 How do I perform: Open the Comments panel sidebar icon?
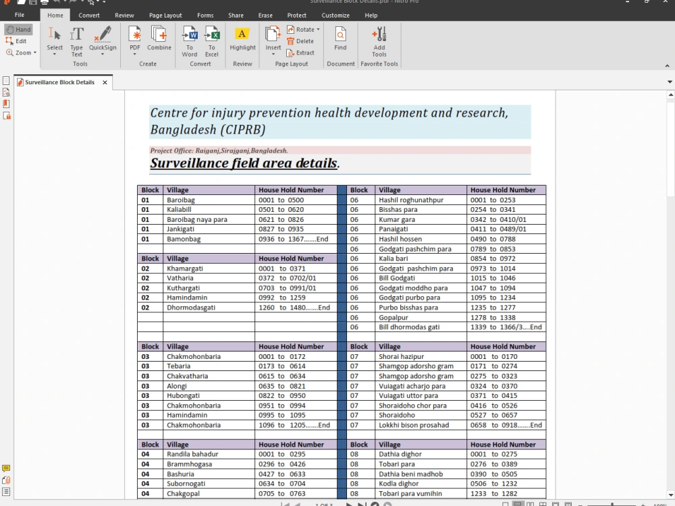click(6, 468)
